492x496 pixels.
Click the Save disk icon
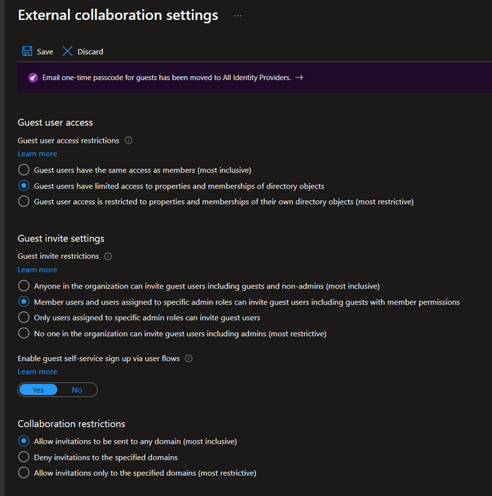click(27, 52)
